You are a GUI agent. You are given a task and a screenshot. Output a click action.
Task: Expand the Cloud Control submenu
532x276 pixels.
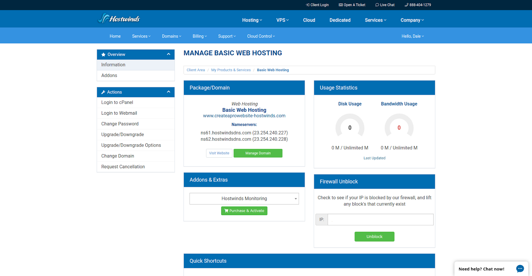coord(261,36)
